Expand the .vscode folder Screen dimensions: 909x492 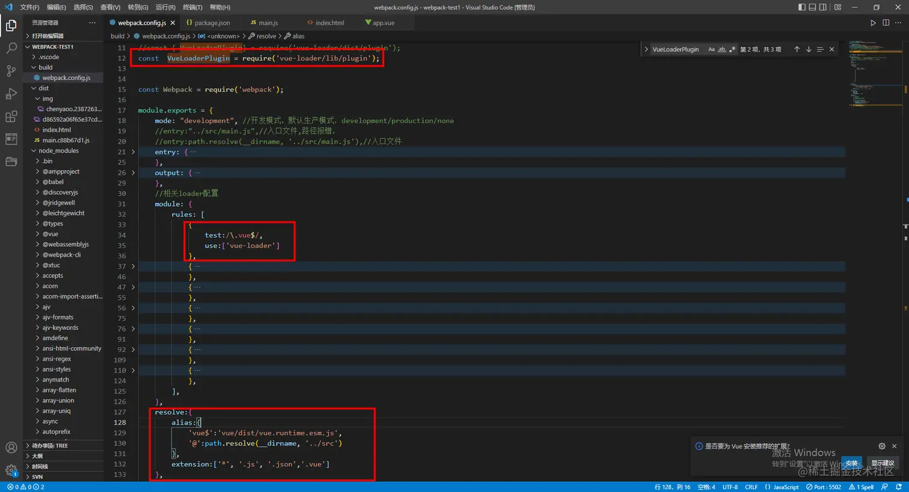click(x=64, y=57)
